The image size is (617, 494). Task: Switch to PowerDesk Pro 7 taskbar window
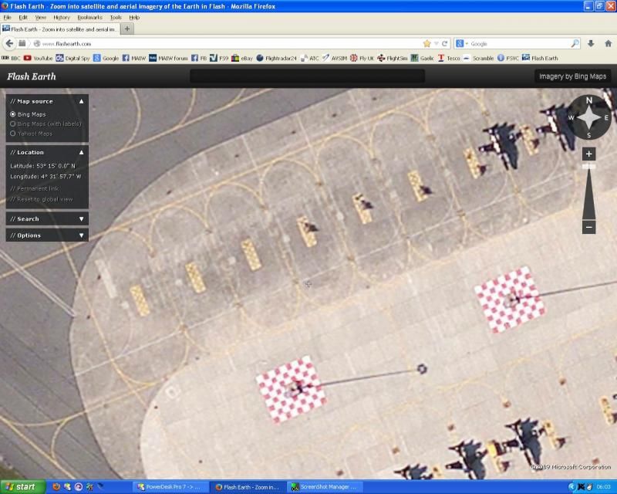tap(169, 487)
